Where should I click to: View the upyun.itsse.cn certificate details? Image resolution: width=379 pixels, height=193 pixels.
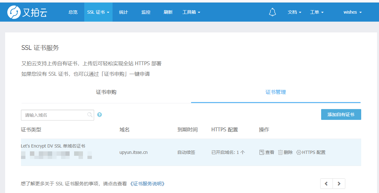[x=267, y=152]
